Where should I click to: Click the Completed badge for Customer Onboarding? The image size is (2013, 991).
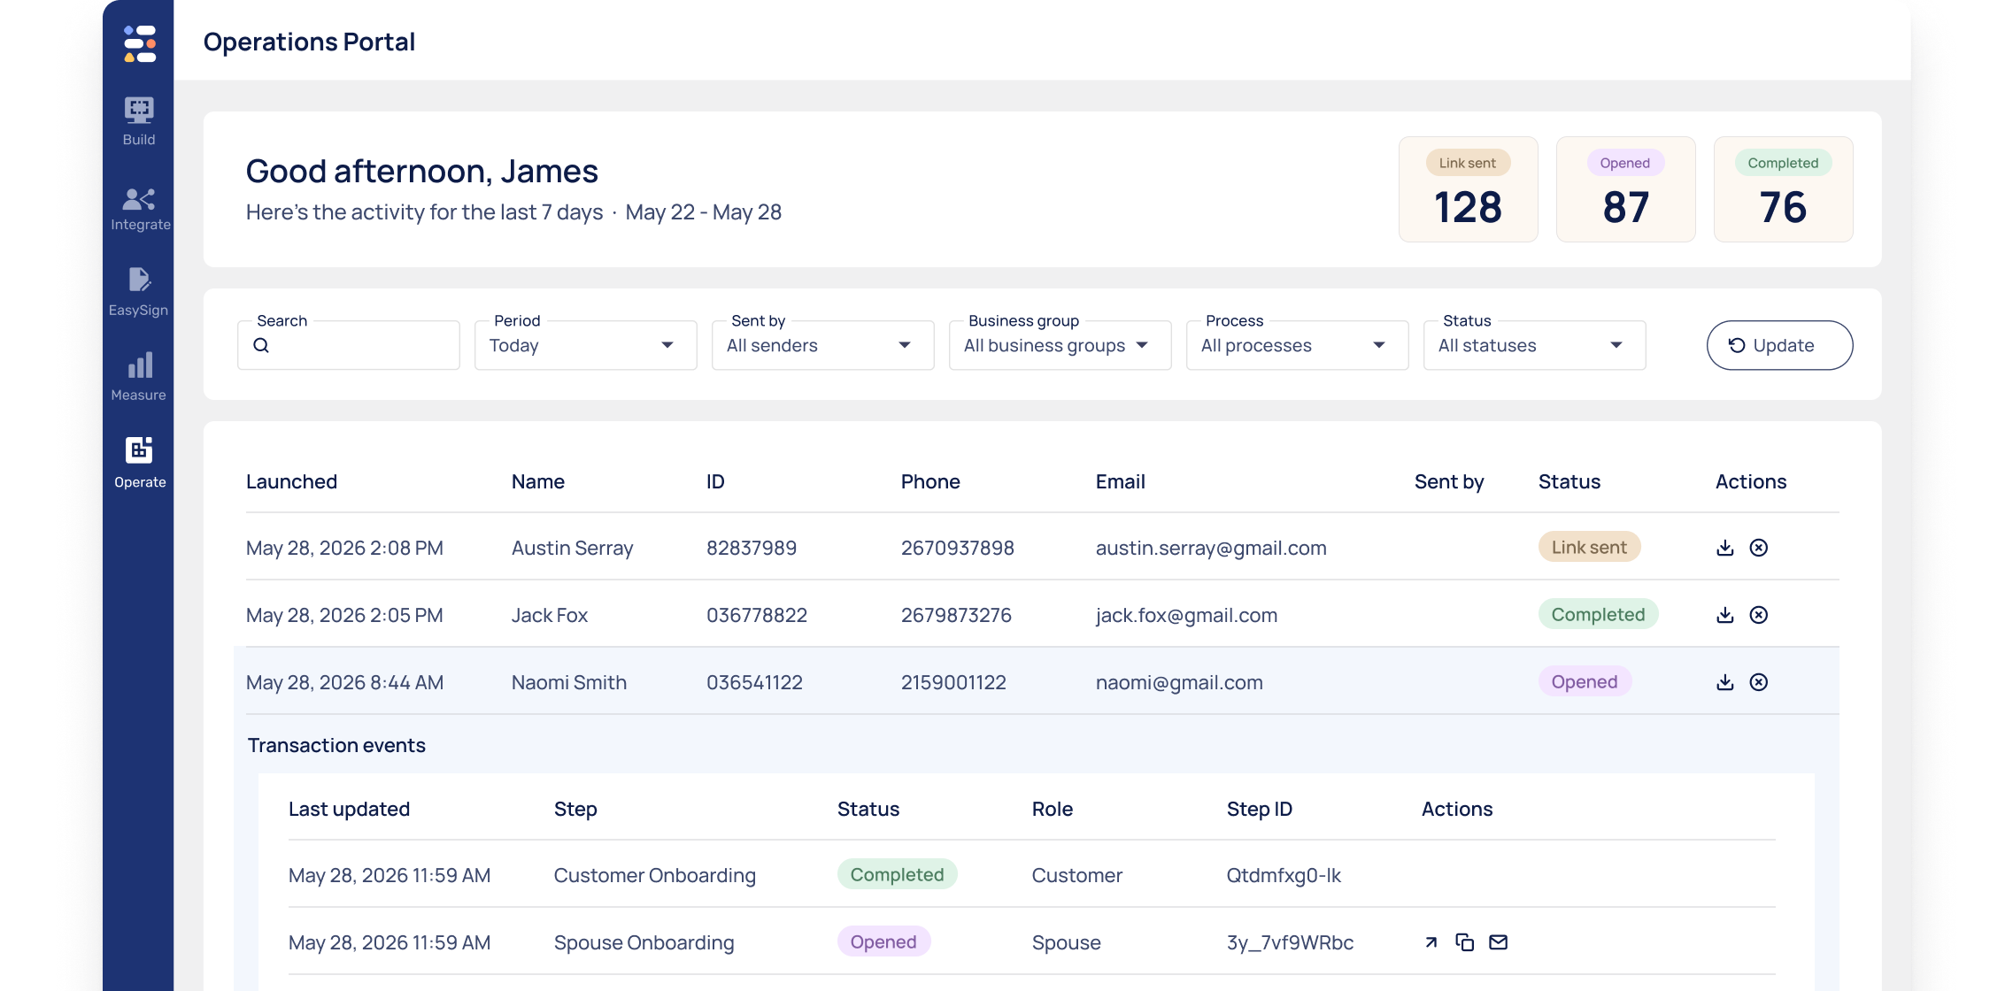[x=897, y=874]
